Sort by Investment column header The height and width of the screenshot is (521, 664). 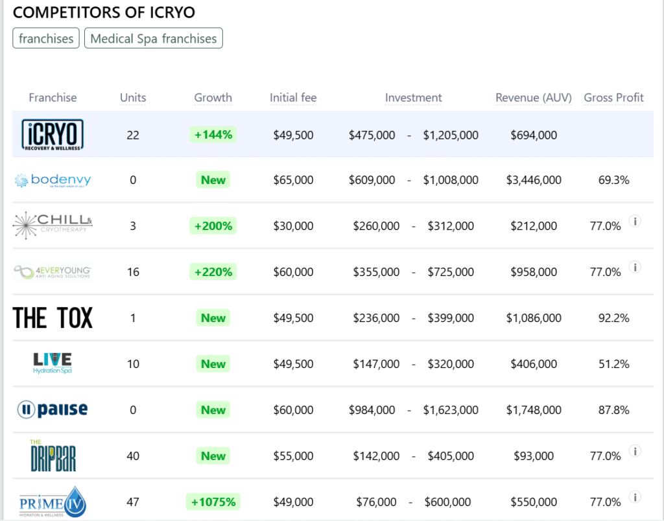413,98
